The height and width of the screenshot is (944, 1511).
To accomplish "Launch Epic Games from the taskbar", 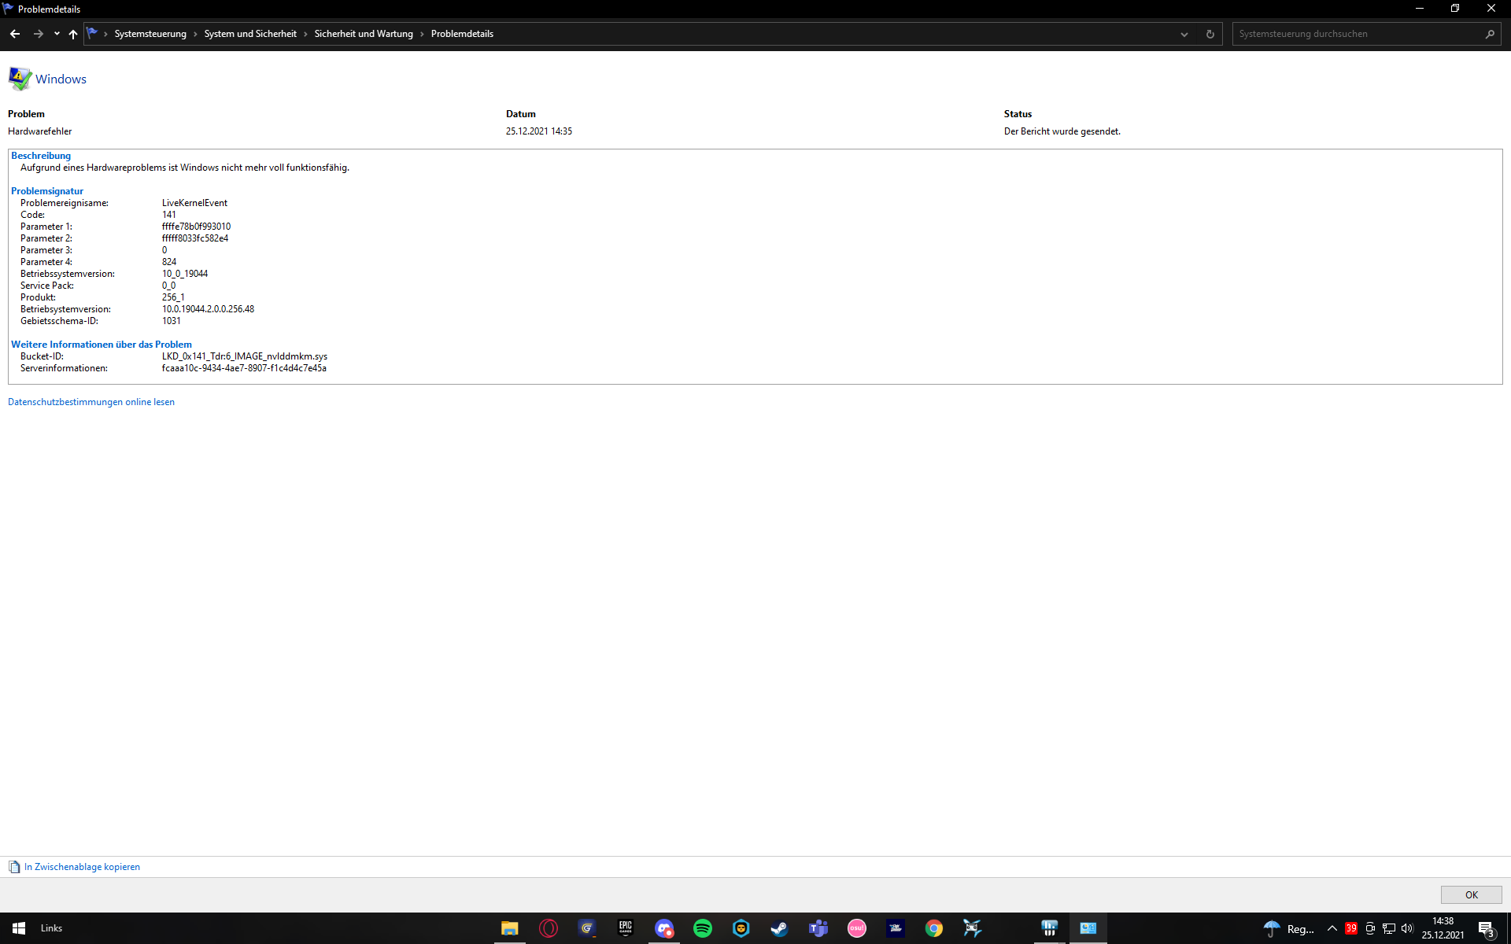I will (x=626, y=928).
